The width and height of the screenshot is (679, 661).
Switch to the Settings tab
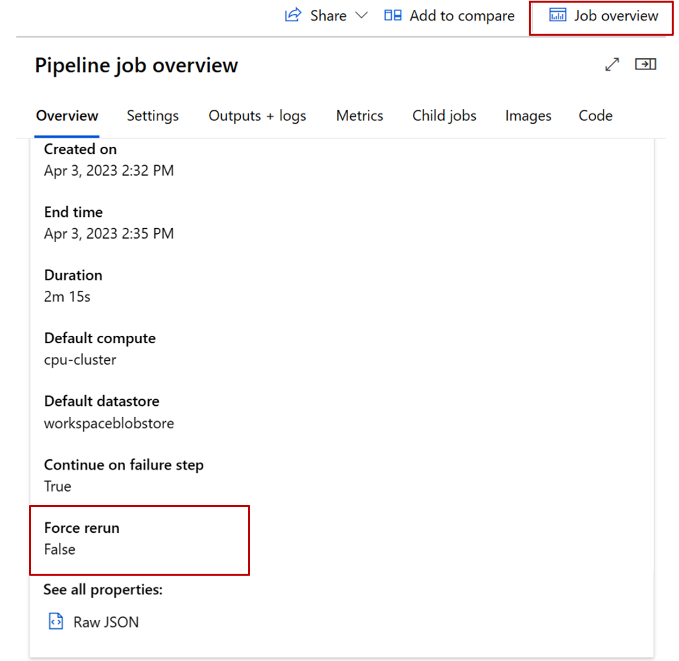[x=153, y=116]
